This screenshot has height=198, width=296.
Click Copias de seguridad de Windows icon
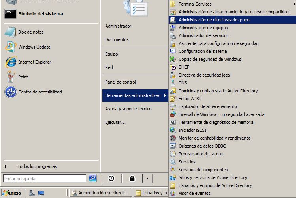[173, 59]
